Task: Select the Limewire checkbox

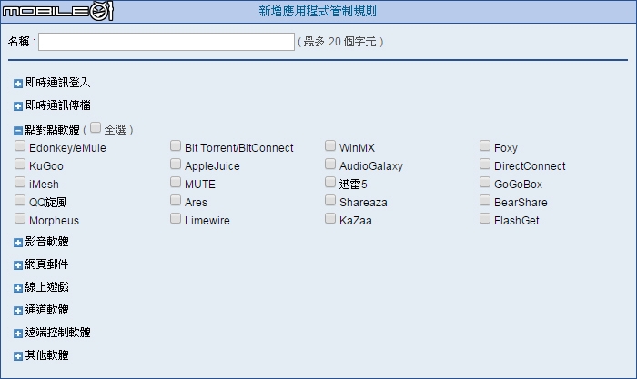Action: [x=176, y=219]
